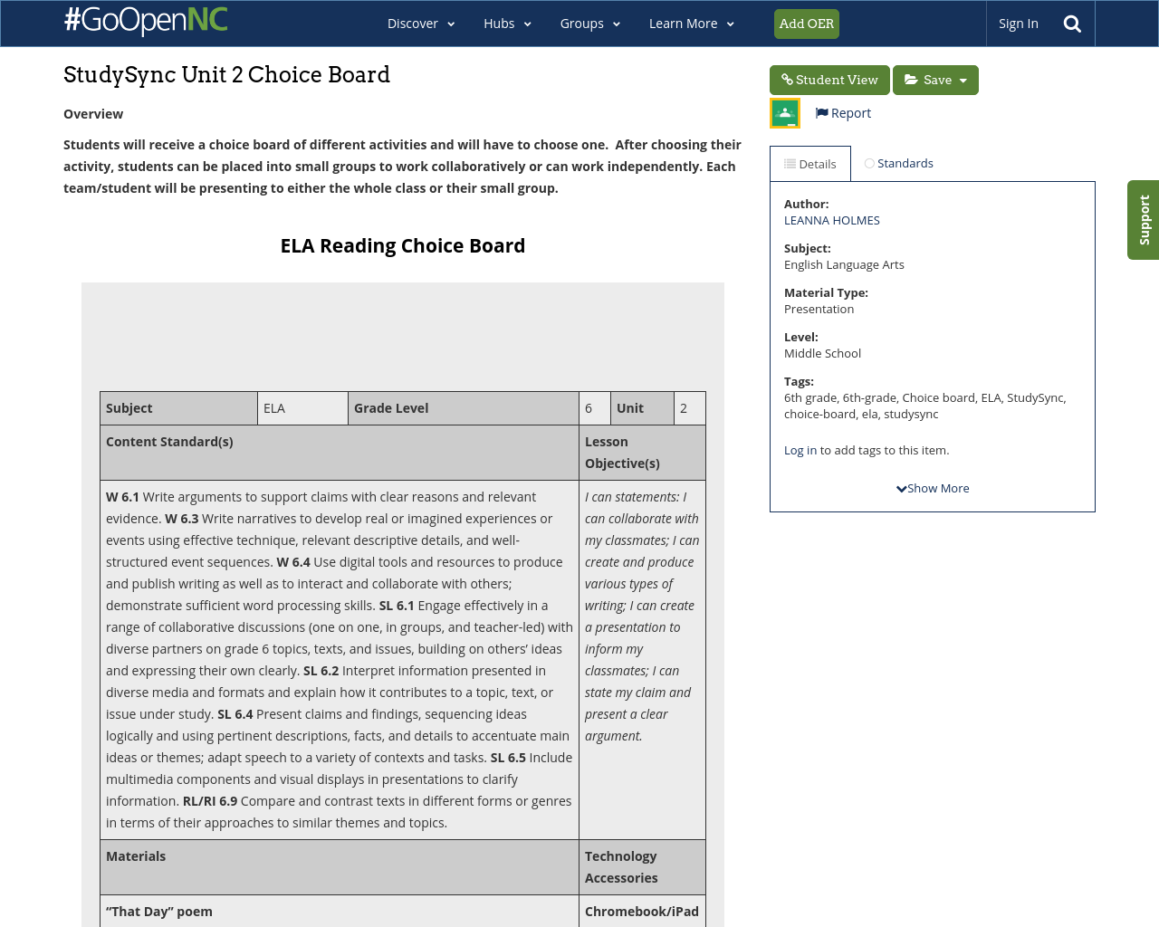This screenshot has width=1159, height=927.
Task: Open author LEANNA HOLMES profile link
Action: [x=831, y=219]
